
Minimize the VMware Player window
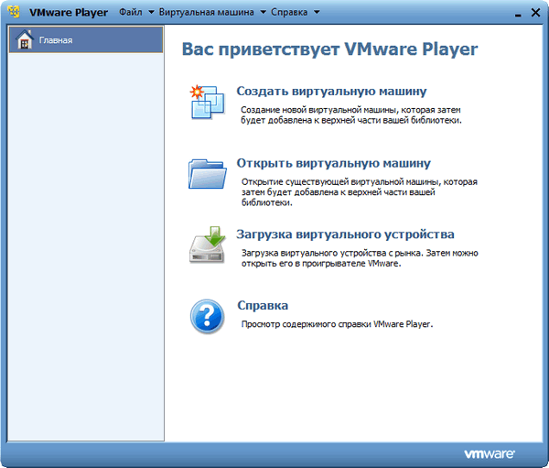coord(518,14)
